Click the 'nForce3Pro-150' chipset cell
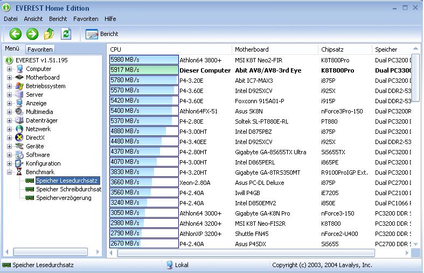Screen dimensions: 424x273 click(342, 111)
